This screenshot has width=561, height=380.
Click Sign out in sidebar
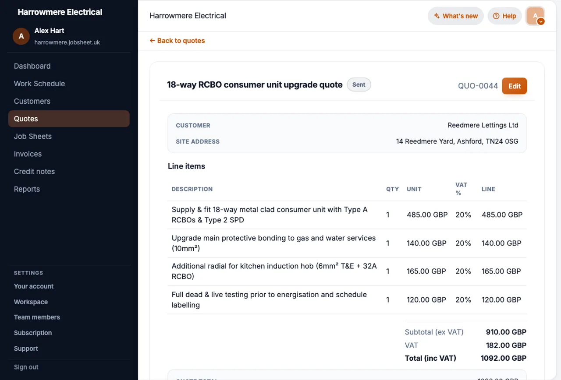tap(26, 367)
